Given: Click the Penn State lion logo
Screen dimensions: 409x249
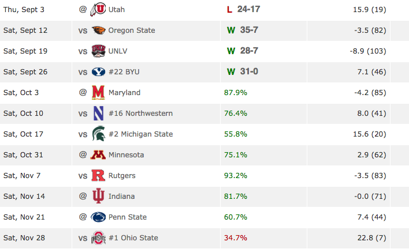Looking at the screenshot, I should [98, 217].
